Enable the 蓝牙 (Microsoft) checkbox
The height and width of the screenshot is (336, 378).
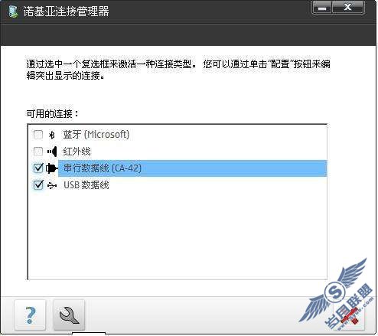pyautogui.click(x=38, y=135)
